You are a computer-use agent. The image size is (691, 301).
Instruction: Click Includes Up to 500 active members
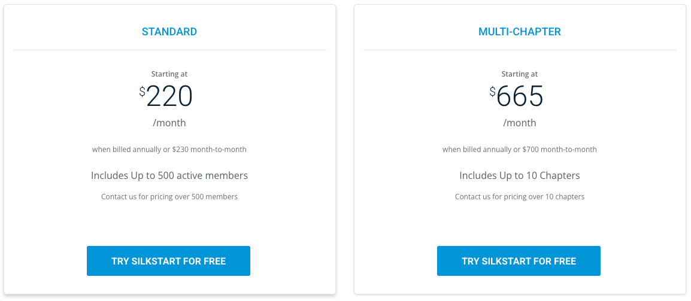click(x=169, y=175)
